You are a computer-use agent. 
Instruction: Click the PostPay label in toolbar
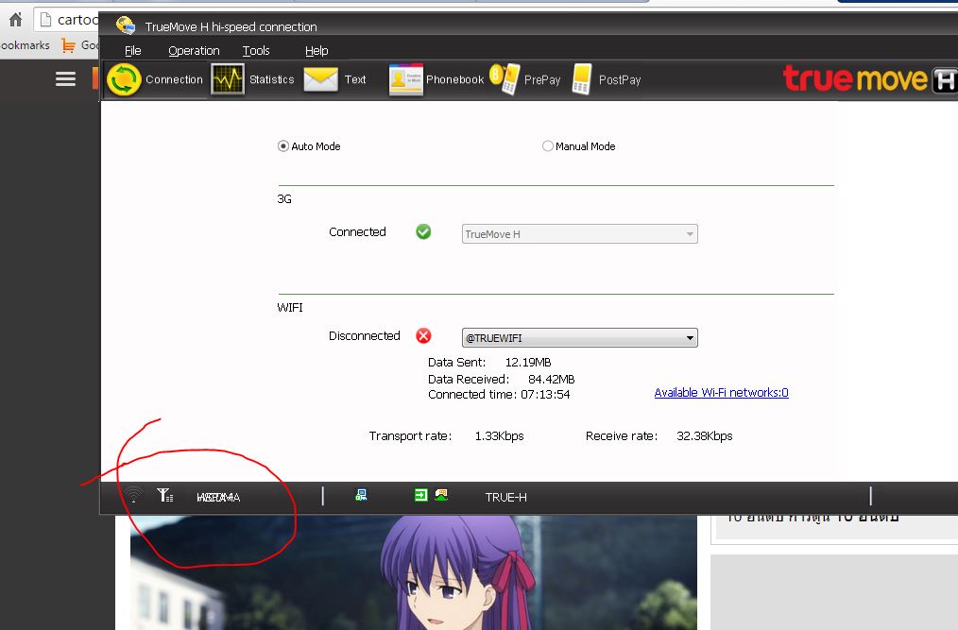coord(620,80)
